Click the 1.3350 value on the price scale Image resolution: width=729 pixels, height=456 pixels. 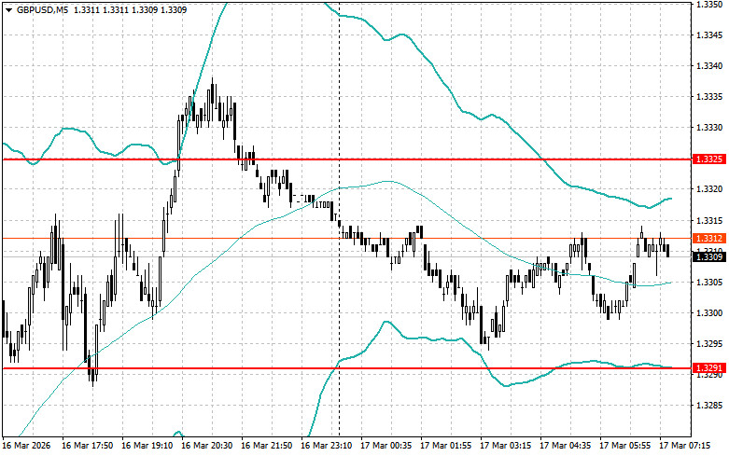tap(709, 4)
